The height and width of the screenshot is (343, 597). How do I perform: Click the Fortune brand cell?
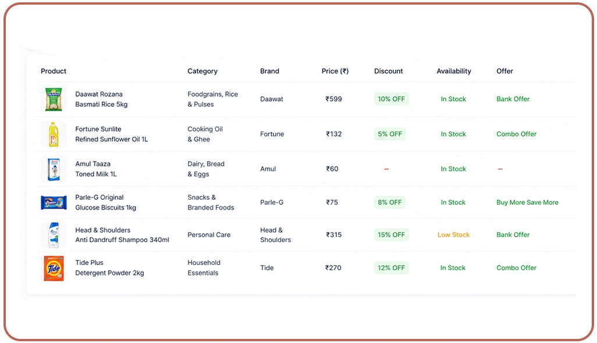[272, 134]
